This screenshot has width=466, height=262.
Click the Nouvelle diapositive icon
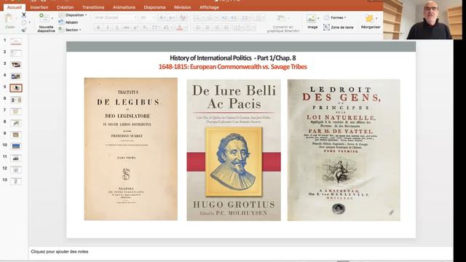point(44,18)
